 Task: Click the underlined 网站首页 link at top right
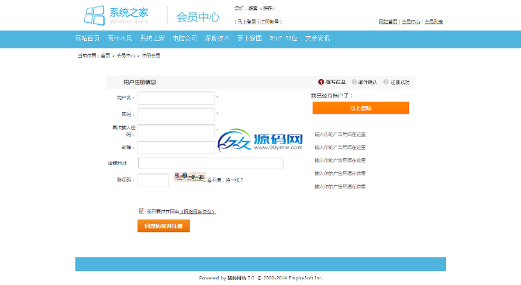click(388, 22)
